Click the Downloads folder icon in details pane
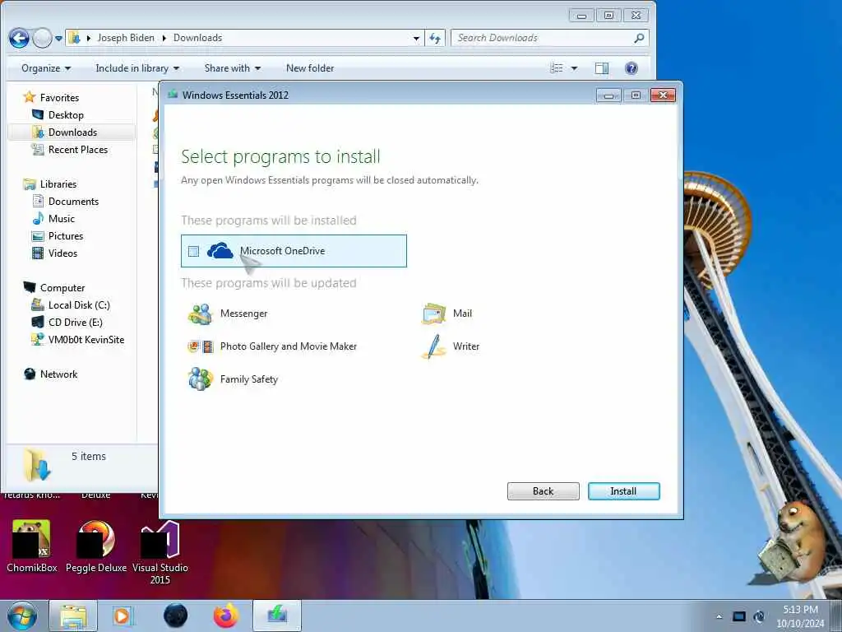Viewport: 842px width, 632px height. [x=38, y=466]
